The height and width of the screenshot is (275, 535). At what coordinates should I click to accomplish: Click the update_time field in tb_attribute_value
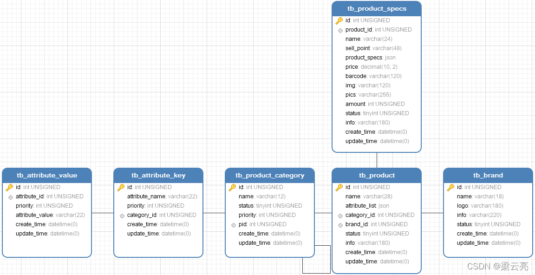click(x=47, y=234)
